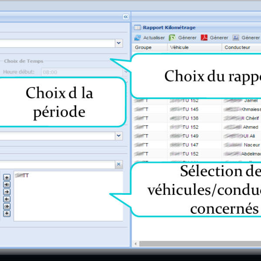Click the remove all double left arrow
Viewport: 261px width, 261px height.
pyautogui.click(x=7, y=206)
